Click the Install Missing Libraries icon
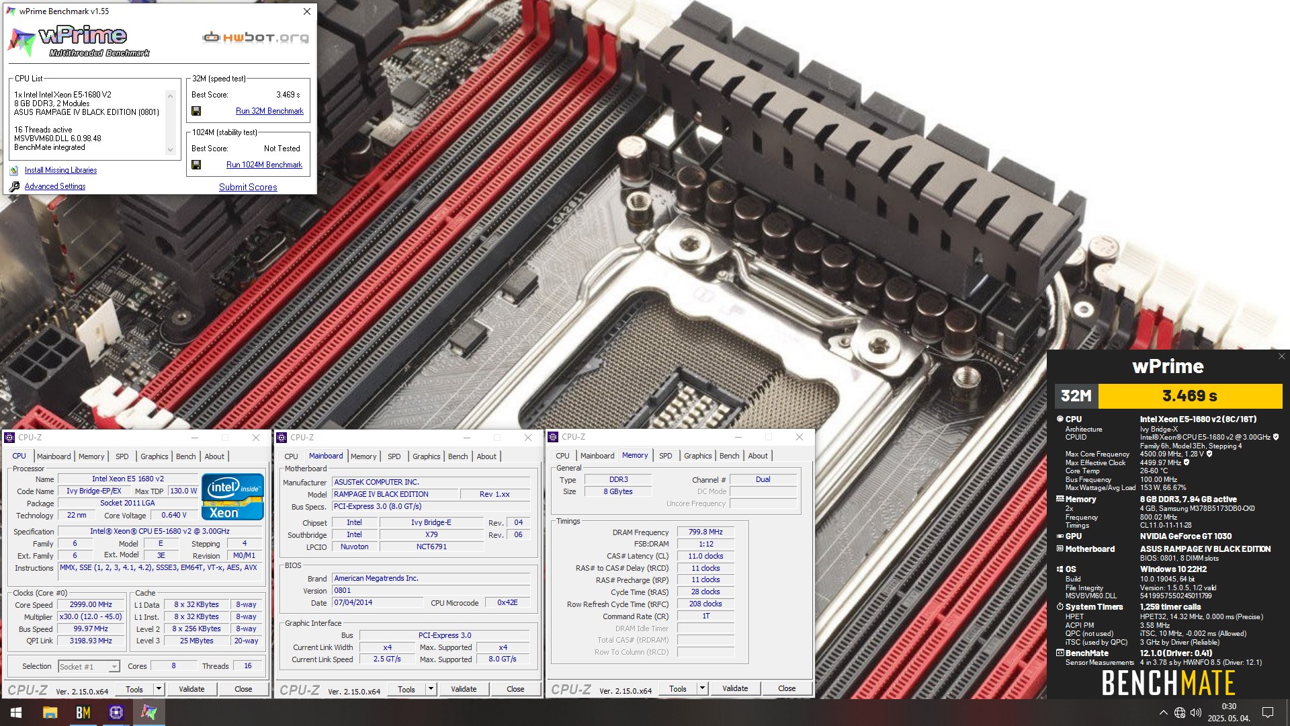The image size is (1290, 726). [x=14, y=171]
